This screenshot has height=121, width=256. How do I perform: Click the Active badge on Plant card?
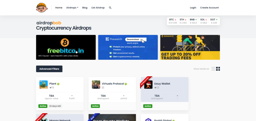coord(43,106)
